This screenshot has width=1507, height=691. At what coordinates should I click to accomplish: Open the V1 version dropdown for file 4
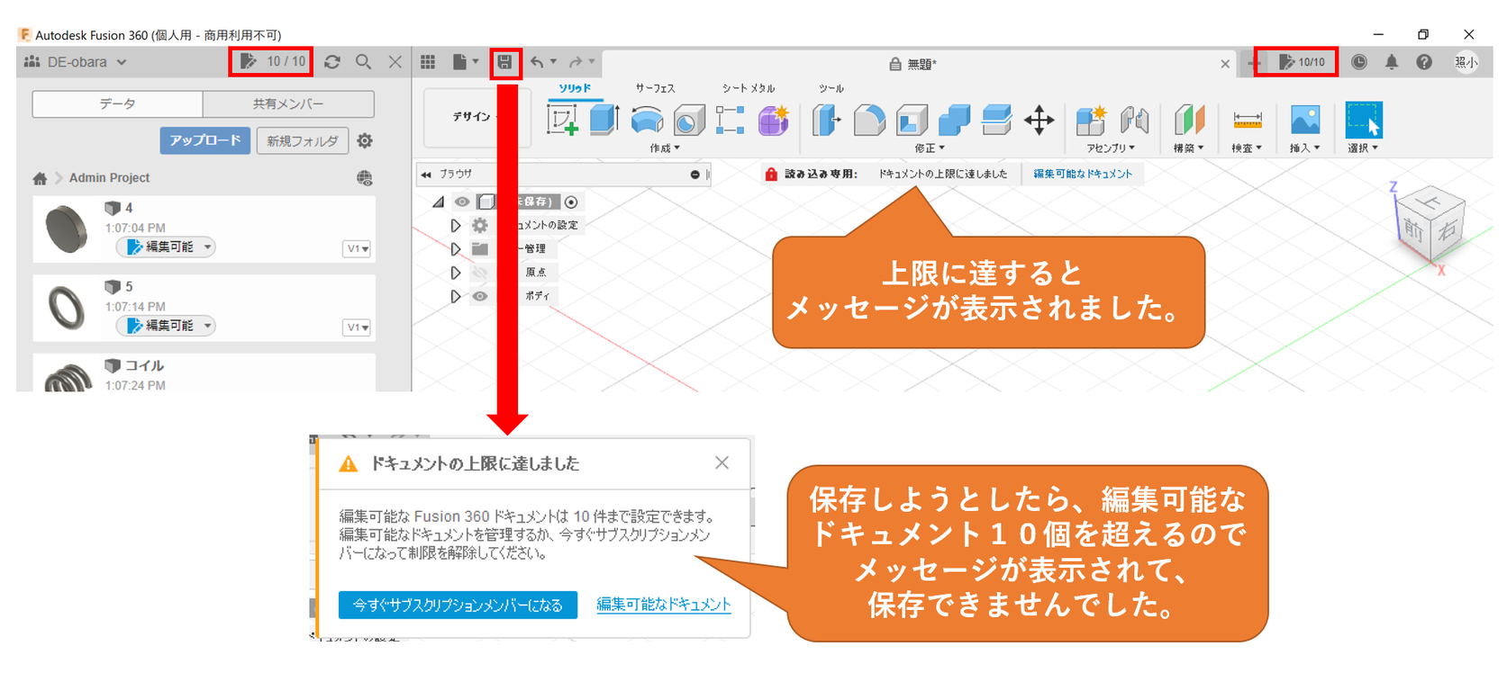click(357, 248)
